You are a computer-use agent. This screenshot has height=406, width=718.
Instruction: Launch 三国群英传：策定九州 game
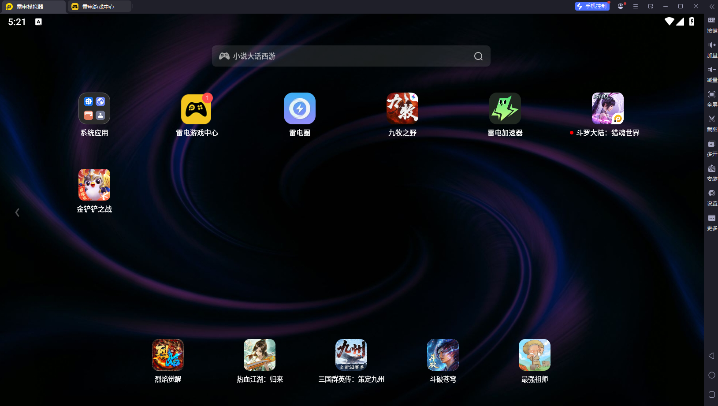(x=351, y=355)
